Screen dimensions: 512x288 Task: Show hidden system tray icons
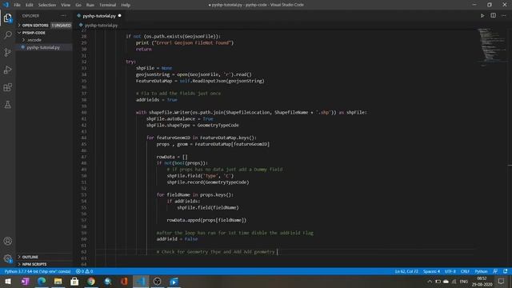430,282
